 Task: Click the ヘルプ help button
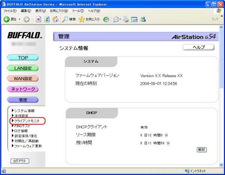pos(199,47)
